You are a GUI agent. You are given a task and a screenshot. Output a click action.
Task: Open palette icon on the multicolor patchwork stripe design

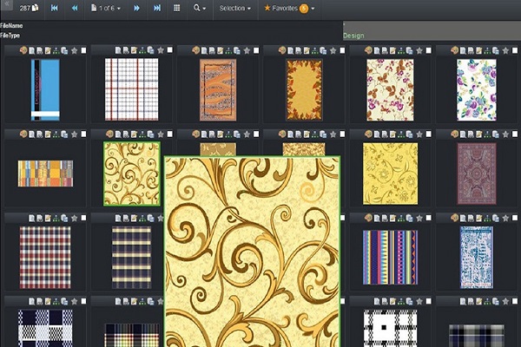[23, 134]
